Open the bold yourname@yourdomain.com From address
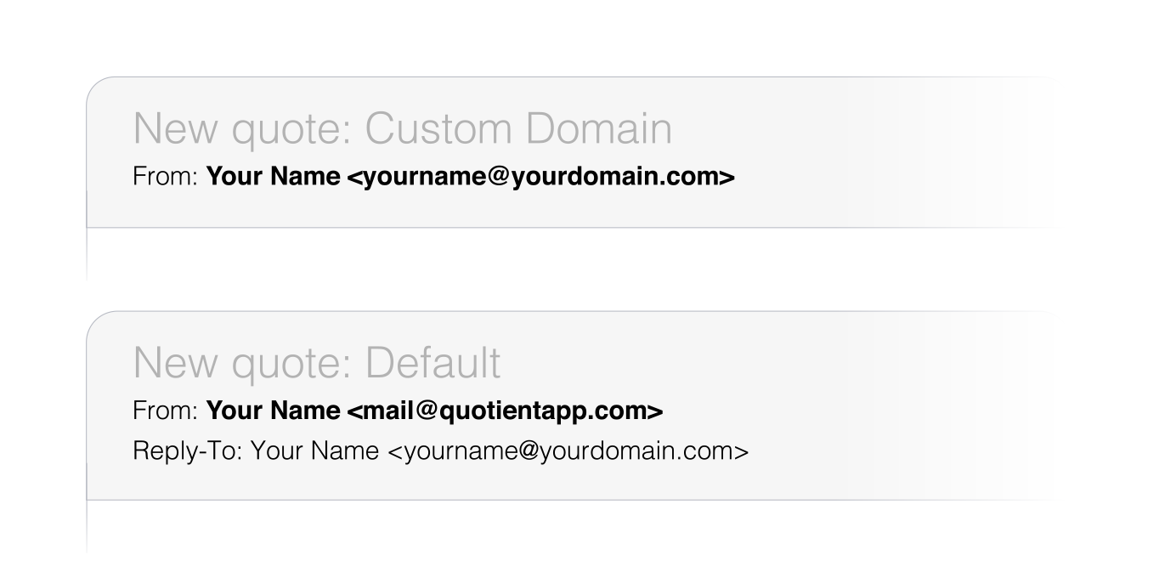This screenshot has height=578, width=1176. pos(541,177)
